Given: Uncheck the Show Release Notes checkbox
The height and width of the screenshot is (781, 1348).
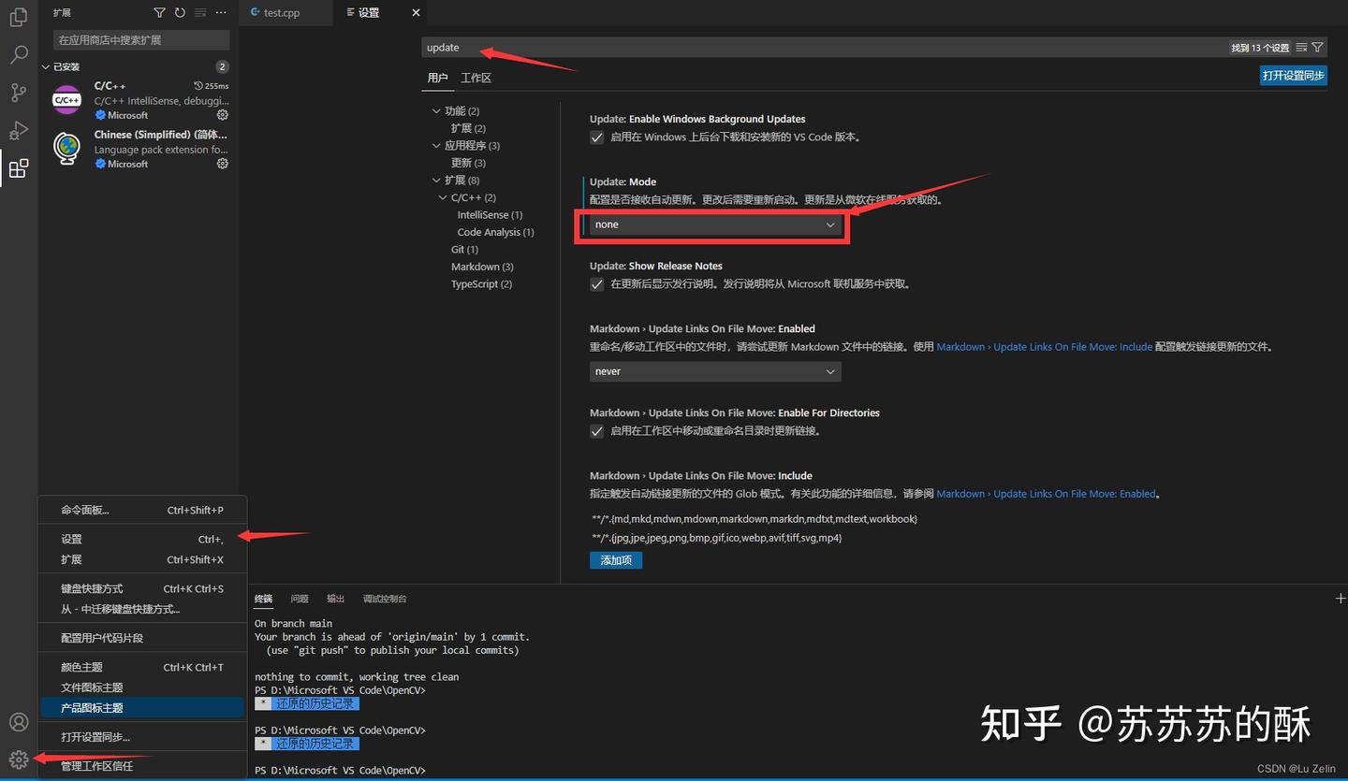Looking at the screenshot, I should 596,284.
